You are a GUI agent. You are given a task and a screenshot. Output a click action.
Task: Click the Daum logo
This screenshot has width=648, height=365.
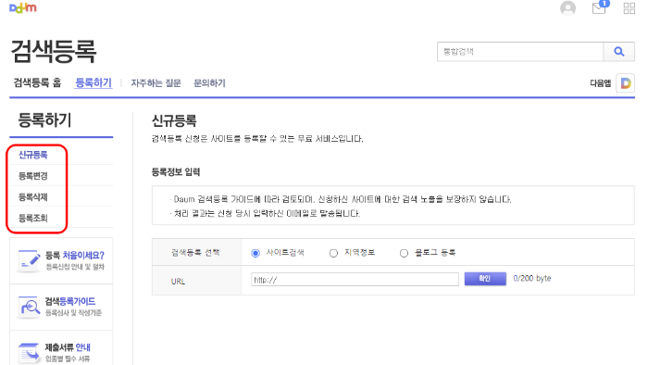[x=23, y=7]
